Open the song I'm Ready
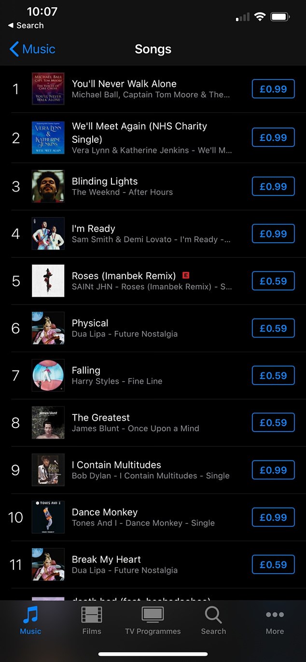Screen dimensions: 306x662 [x=94, y=229]
